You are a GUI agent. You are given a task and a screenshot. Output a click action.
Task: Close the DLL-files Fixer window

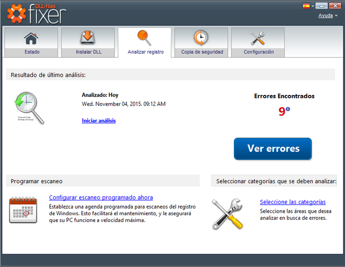pyautogui.click(x=335, y=6)
